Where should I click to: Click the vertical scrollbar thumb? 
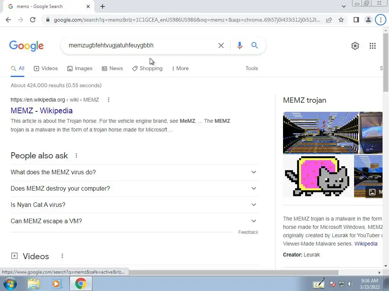pyautogui.click(x=386, y=63)
